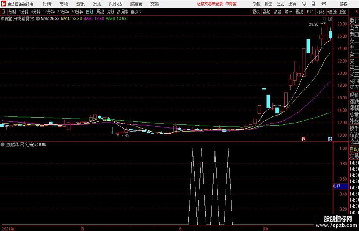Click the 游客 user label
This screenshot has height=231, width=359.
click(x=343, y=4)
